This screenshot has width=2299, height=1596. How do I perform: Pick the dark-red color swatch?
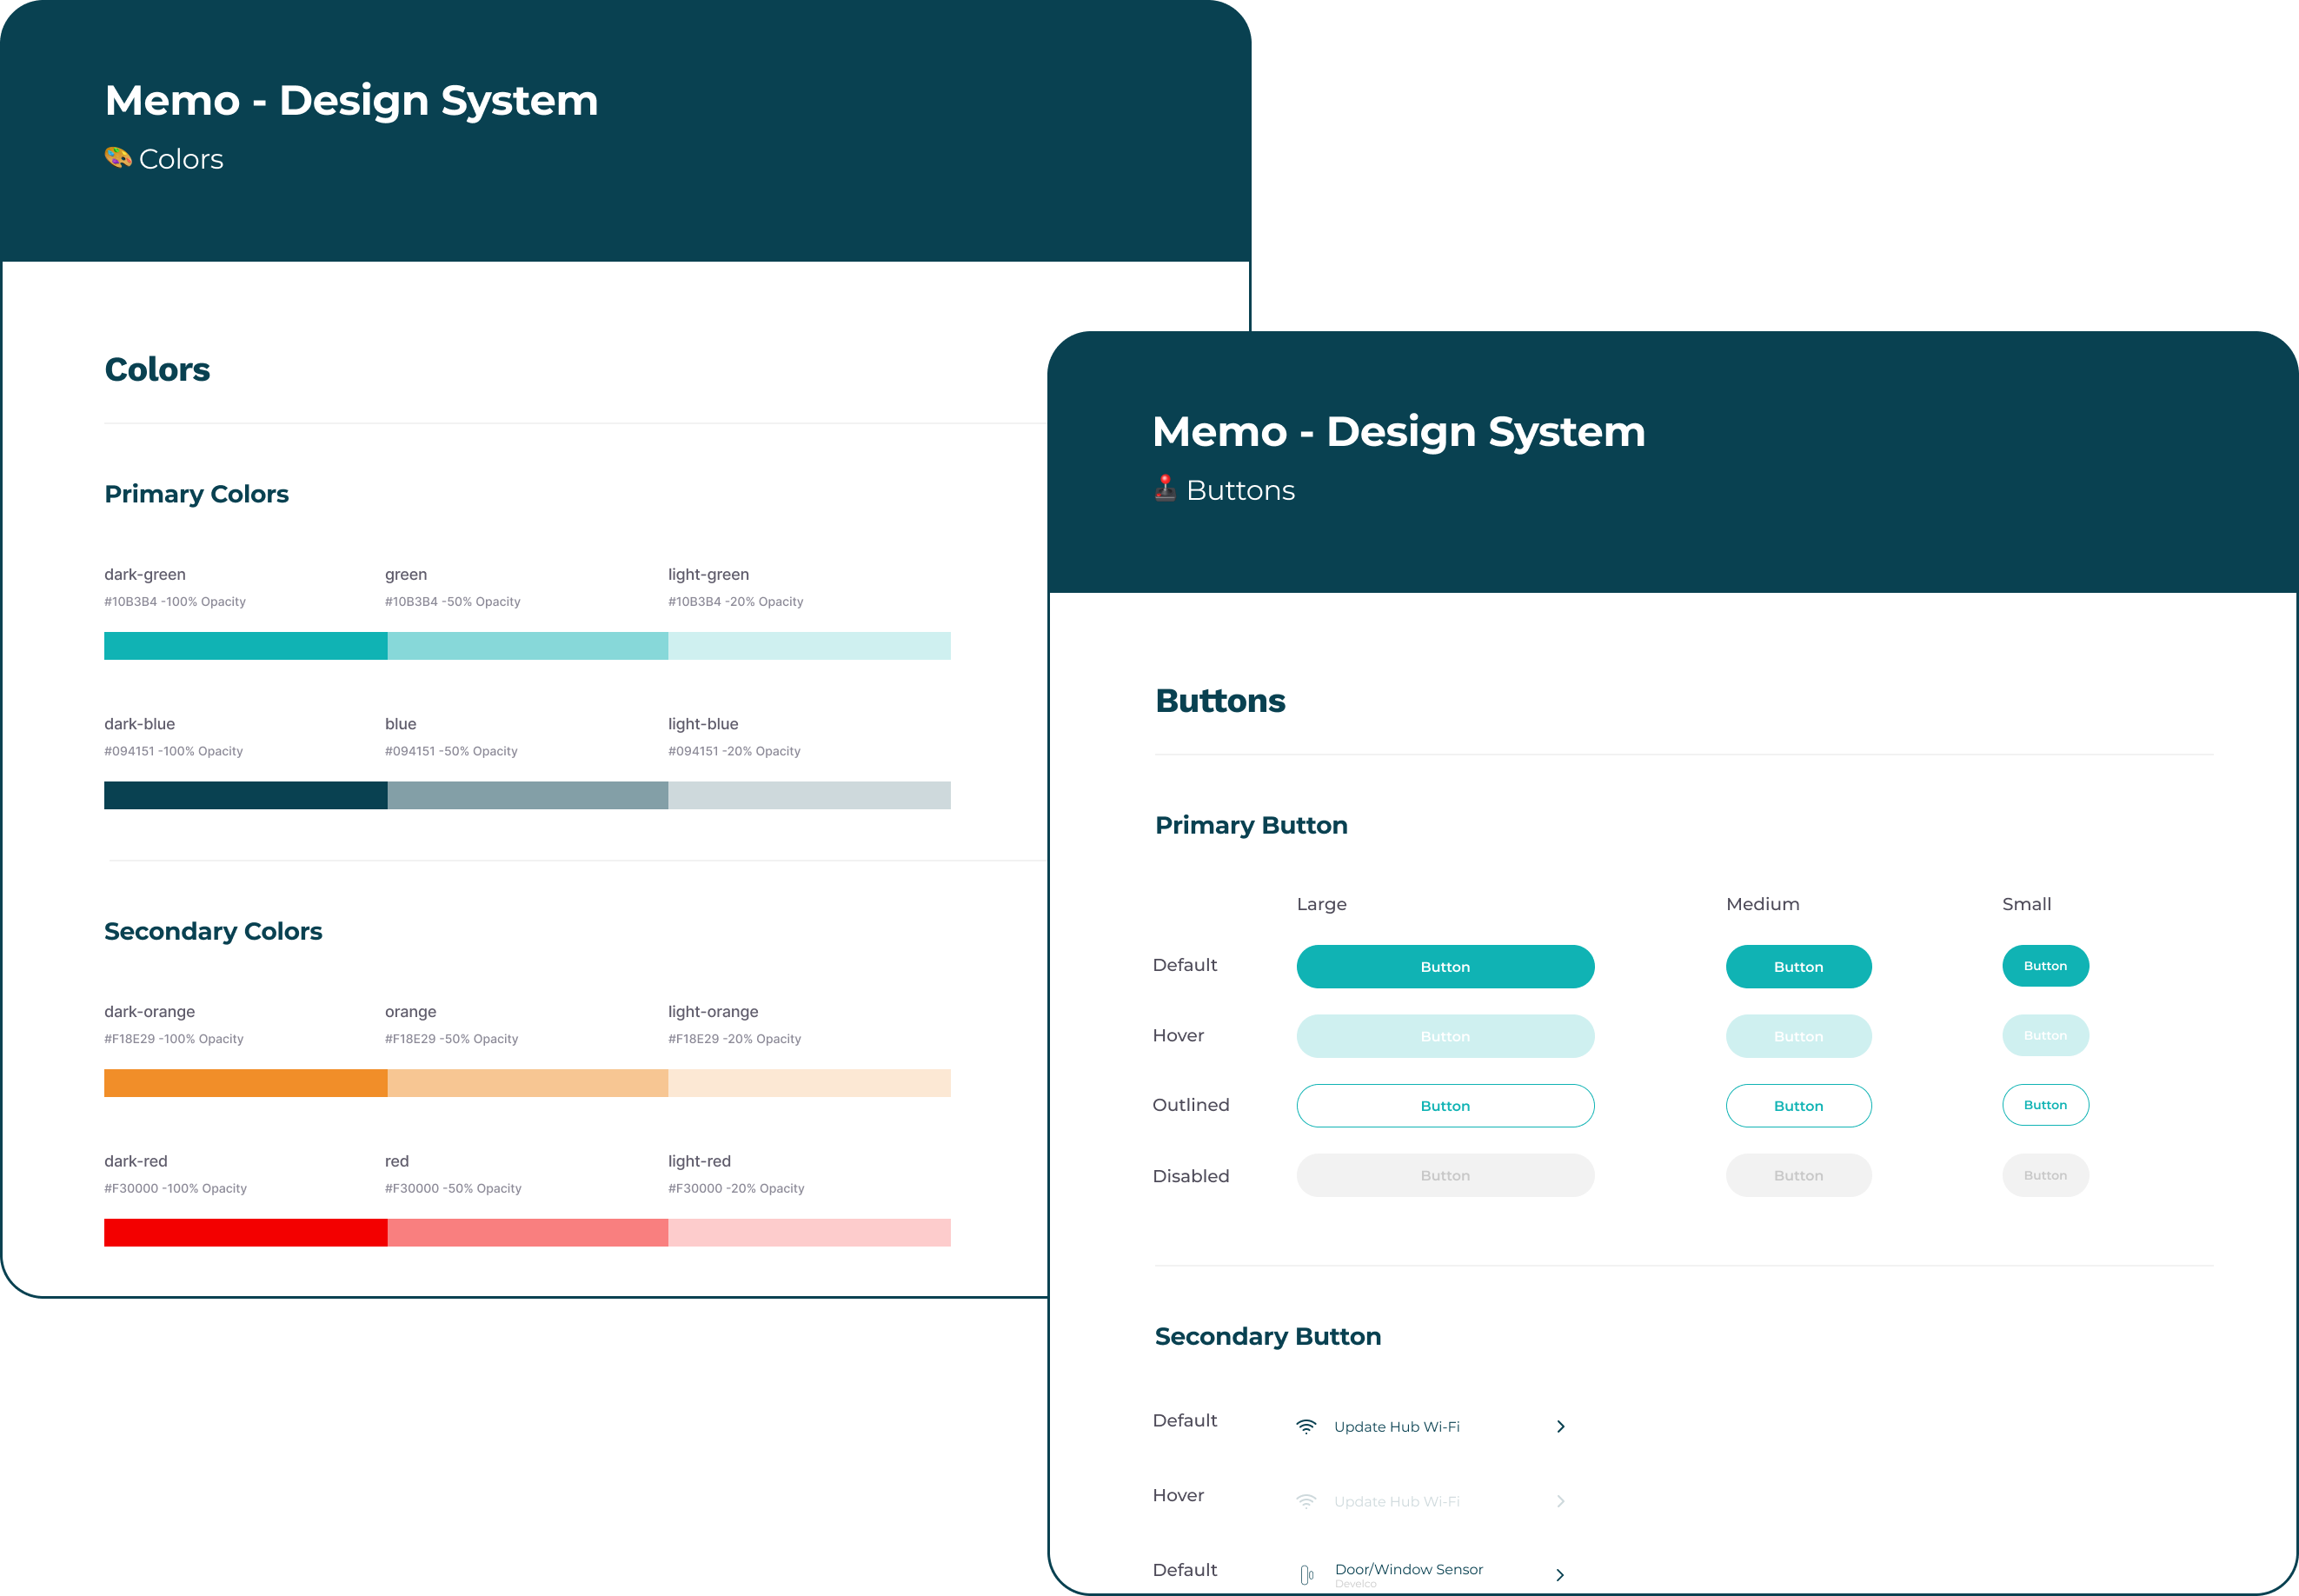pos(245,1232)
